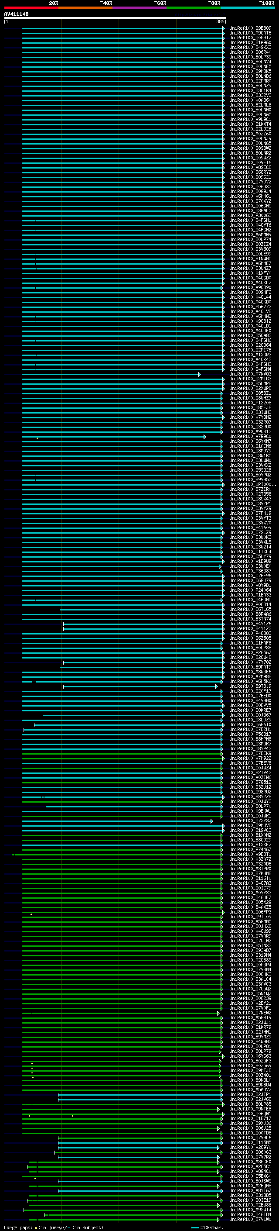This screenshot has width=279, height=1231.
Task: Select the UniRef100_Q6YXM7 label
Action: tap(250, 441)
